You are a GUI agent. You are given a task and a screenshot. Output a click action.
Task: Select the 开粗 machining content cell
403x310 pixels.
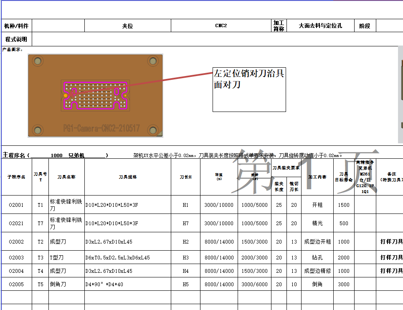coord(317,205)
